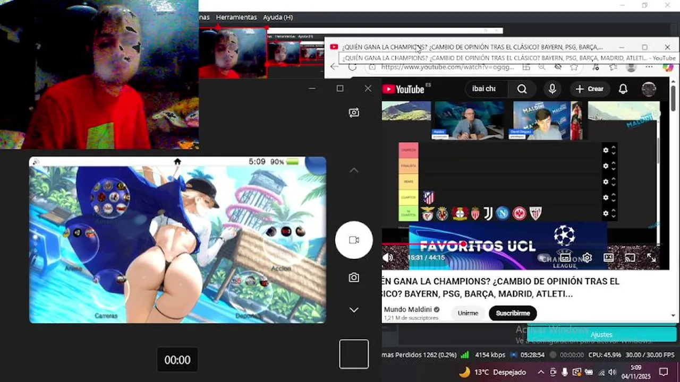
Task: Open the taskbar clock showing 04/11/2025
Action: [x=636, y=371]
